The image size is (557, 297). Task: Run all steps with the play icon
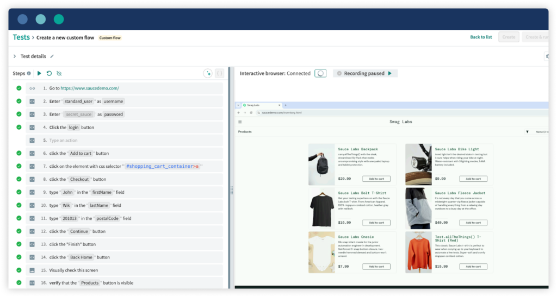(x=39, y=73)
